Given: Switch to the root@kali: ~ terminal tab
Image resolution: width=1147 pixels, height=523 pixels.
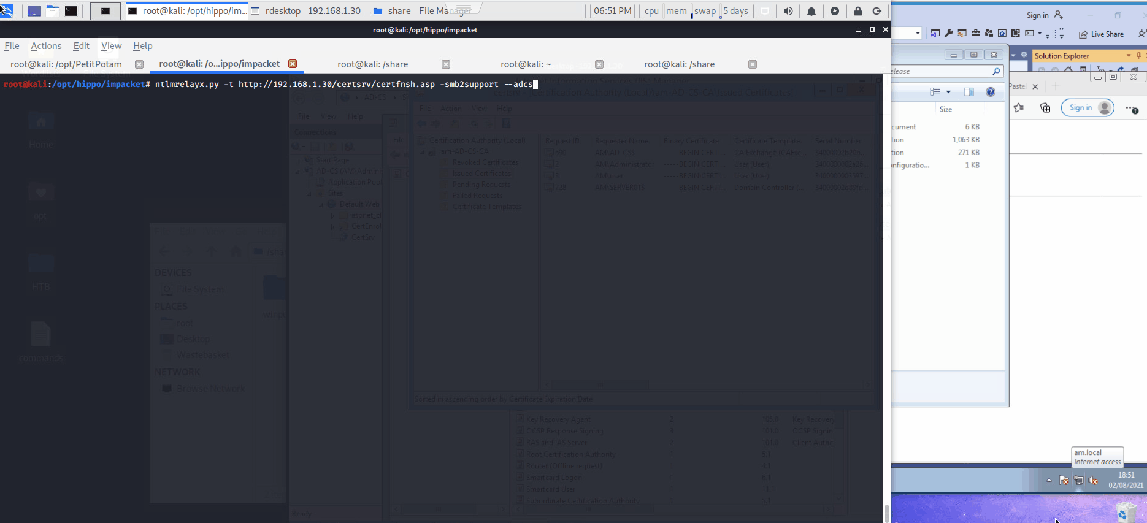Looking at the screenshot, I should tap(526, 64).
